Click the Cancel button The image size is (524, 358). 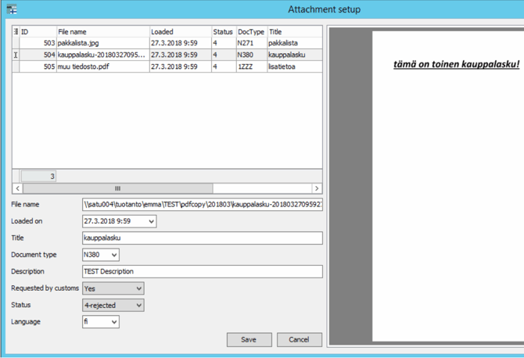tap(299, 340)
